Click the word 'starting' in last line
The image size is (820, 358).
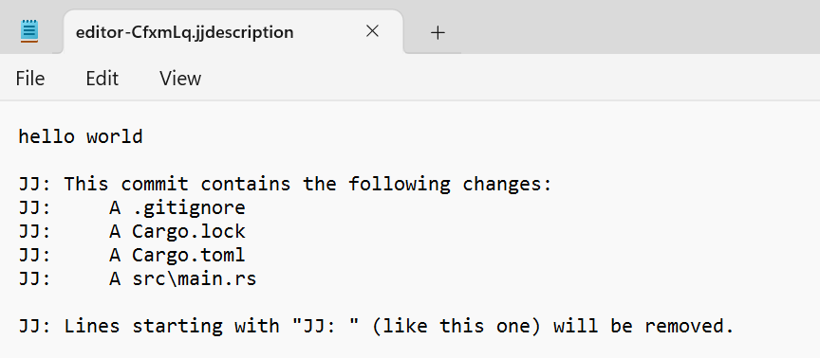177,326
